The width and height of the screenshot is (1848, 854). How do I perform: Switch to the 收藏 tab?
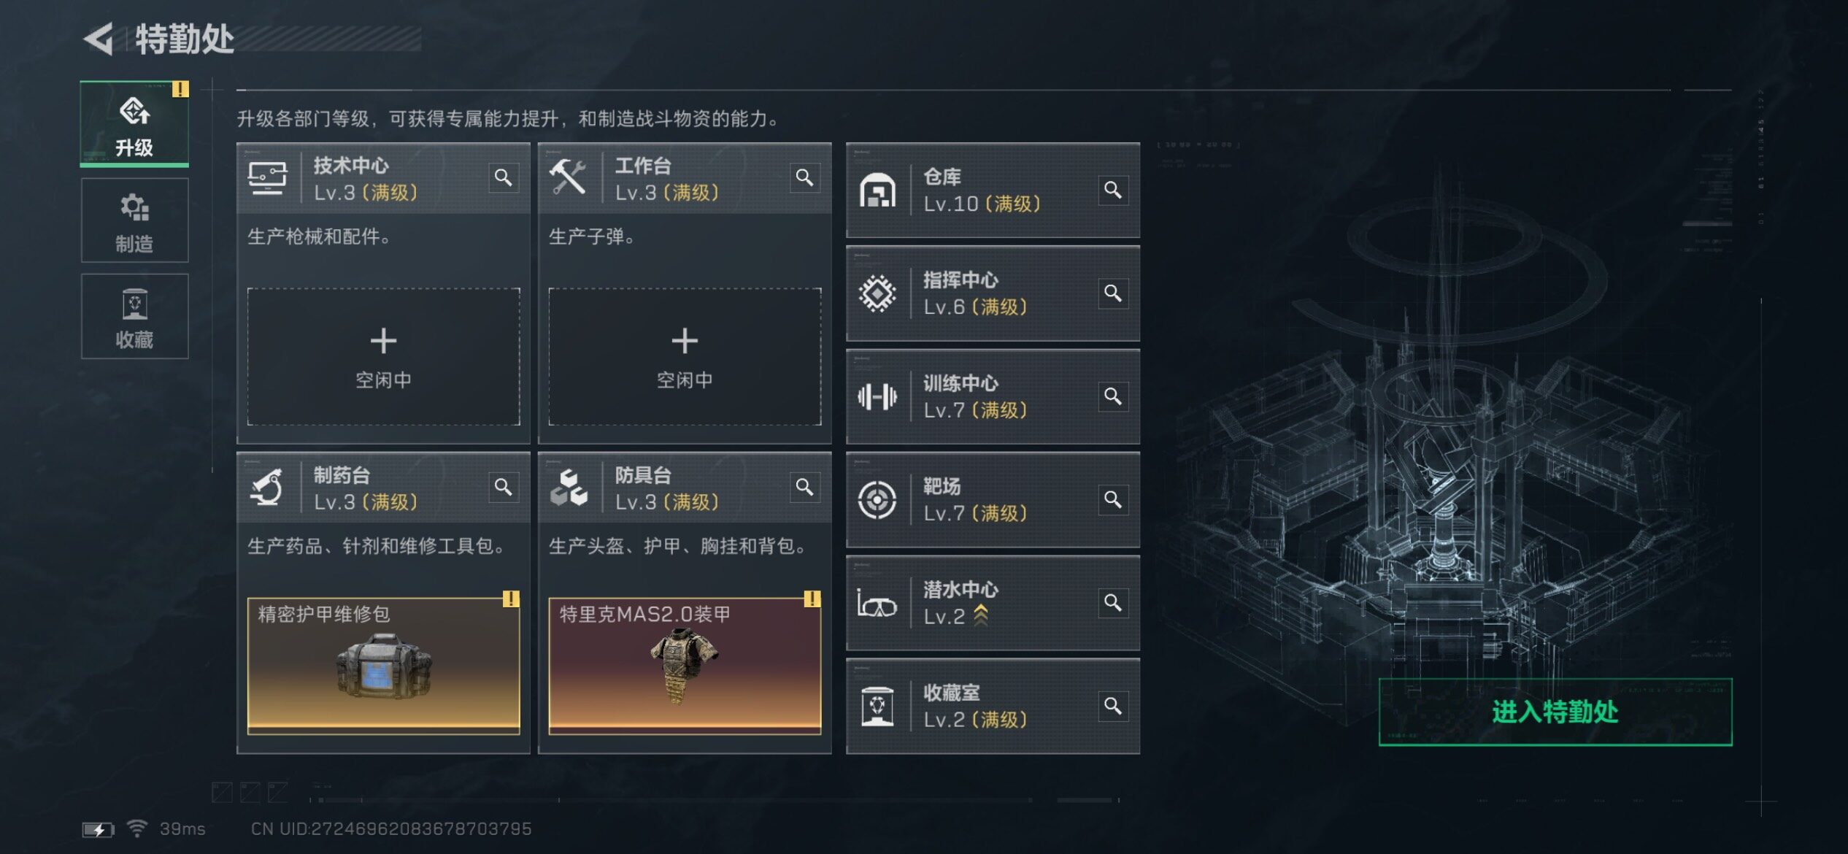134,316
